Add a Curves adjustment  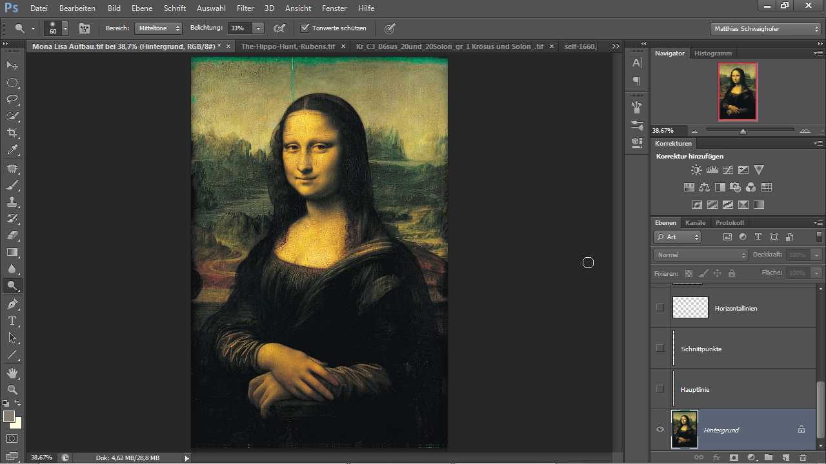click(x=728, y=170)
